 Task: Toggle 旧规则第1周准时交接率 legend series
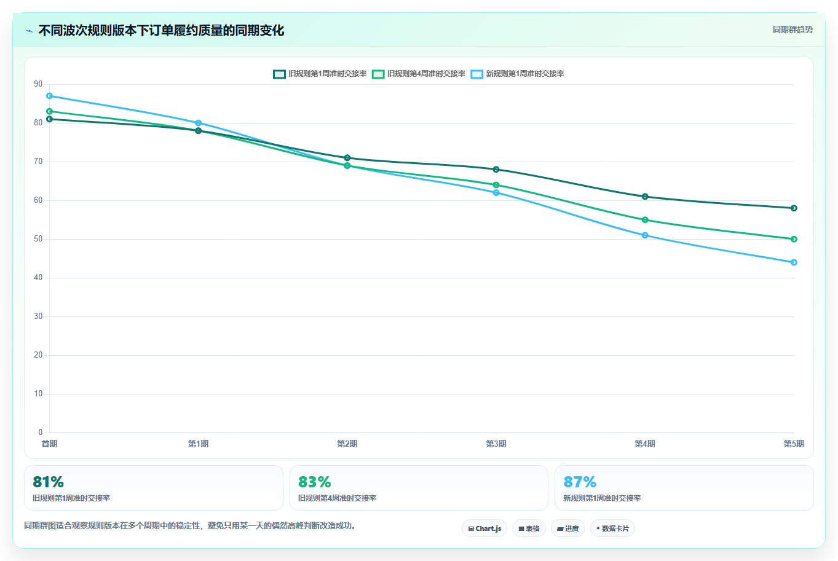[320, 74]
